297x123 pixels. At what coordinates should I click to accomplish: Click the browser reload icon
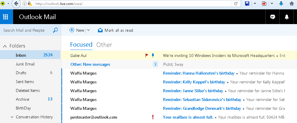236,4
